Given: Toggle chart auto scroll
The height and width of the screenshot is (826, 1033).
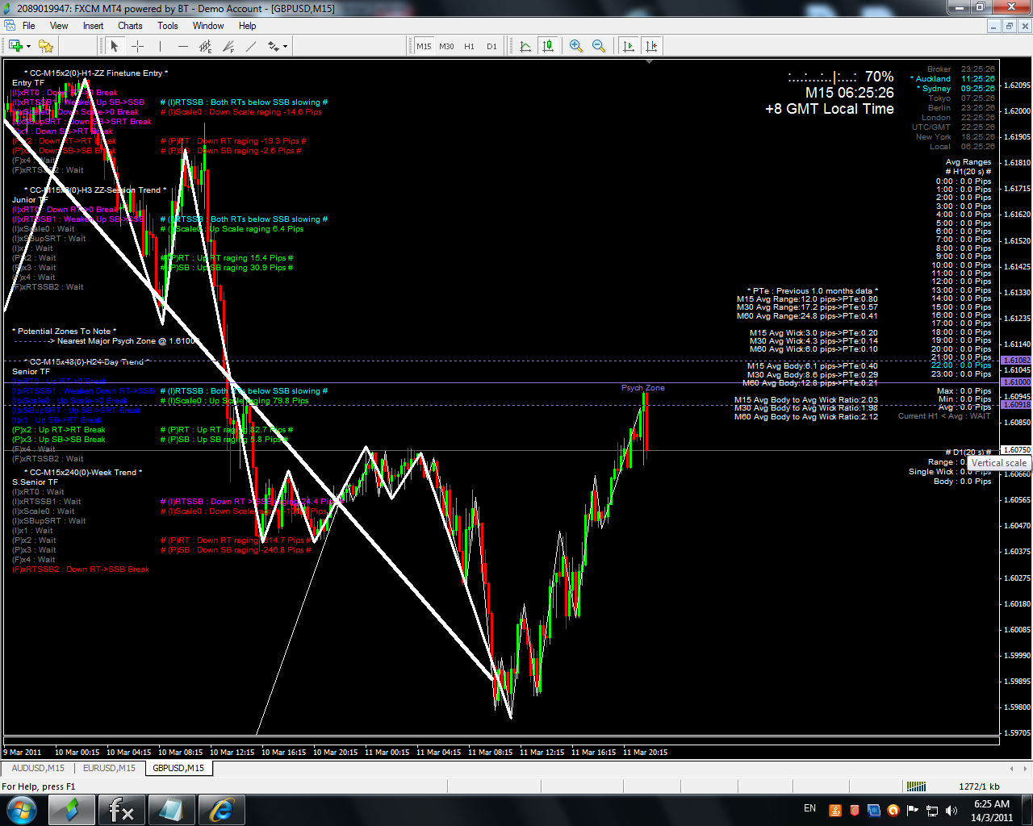Looking at the screenshot, I should tap(629, 46).
